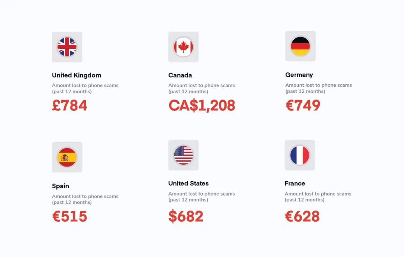Select the Spain country heading
Image resolution: width=404 pixels, height=257 pixels.
tap(60, 186)
